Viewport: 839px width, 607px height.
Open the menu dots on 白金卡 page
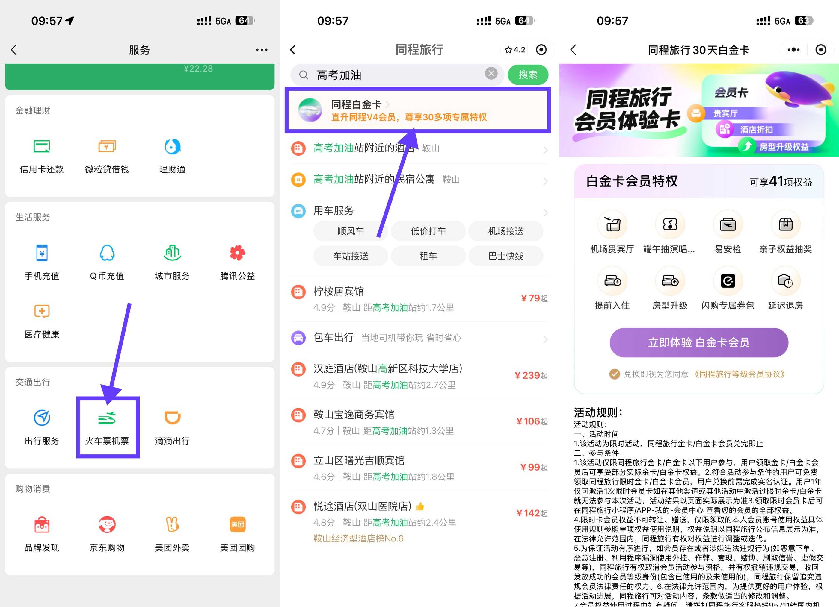(x=793, y=50)
